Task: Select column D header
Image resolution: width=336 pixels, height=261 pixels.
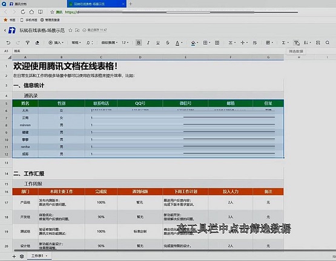Action: click(x=140, y=57)
